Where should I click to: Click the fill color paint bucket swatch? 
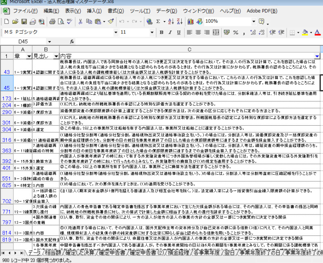305,32
